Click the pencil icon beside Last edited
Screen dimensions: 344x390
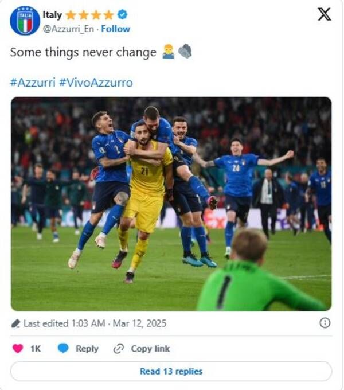(x=16, y=323)
